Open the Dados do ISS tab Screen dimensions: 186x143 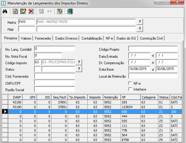point(127,38)
